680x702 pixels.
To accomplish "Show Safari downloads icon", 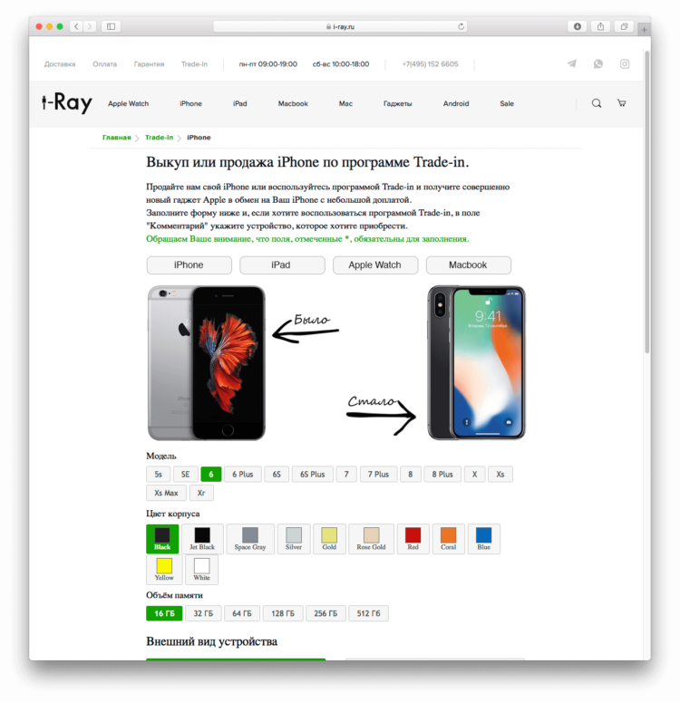I will point(577,26).
